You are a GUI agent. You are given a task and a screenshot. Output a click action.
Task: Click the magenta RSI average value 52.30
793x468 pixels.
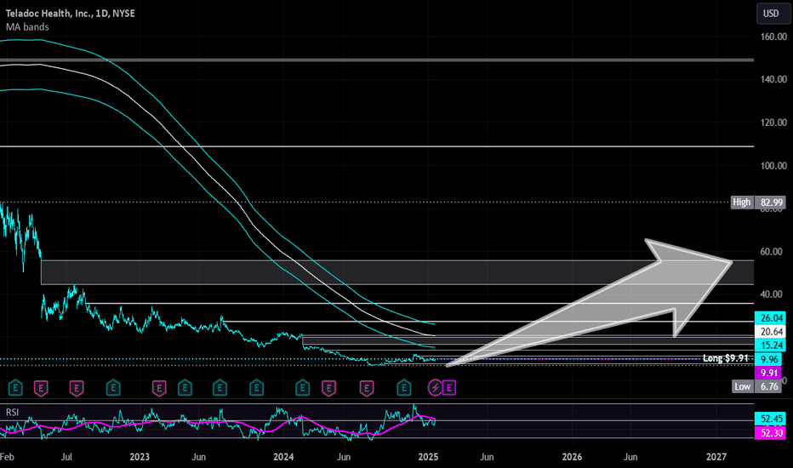770,432
